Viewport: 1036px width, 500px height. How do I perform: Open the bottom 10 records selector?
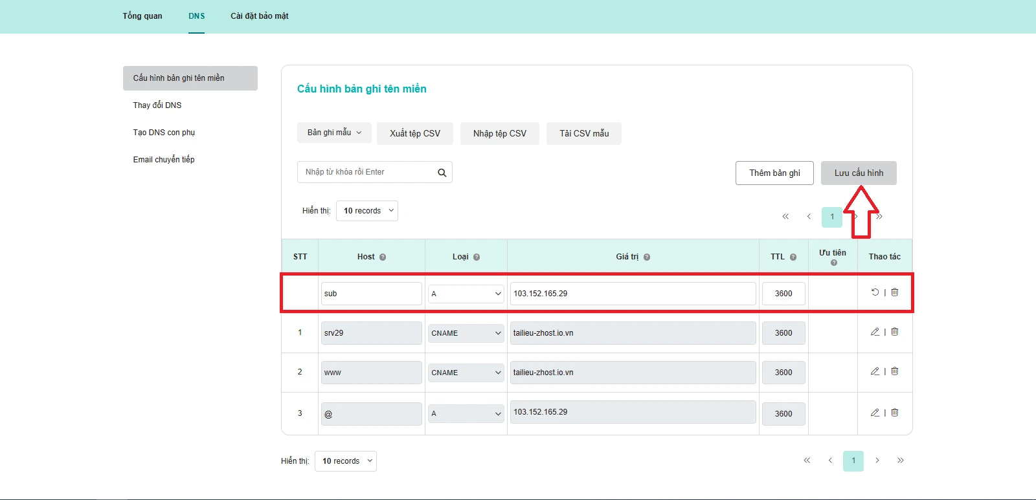pos(346,461)
